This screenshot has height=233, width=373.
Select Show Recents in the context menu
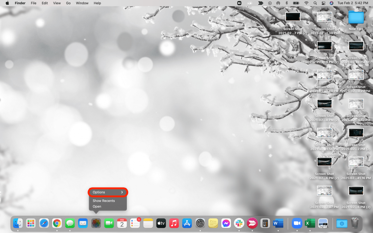pos(103,200)
